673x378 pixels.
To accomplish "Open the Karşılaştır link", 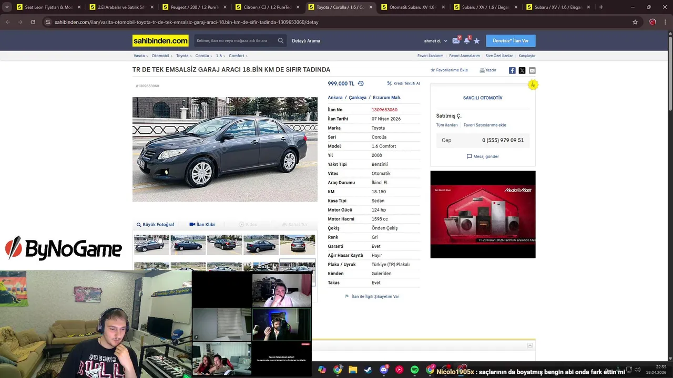I will coord(527,56).
